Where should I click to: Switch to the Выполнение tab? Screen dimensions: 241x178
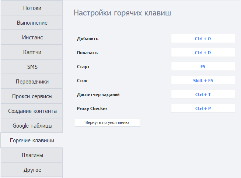coord(32,23)
